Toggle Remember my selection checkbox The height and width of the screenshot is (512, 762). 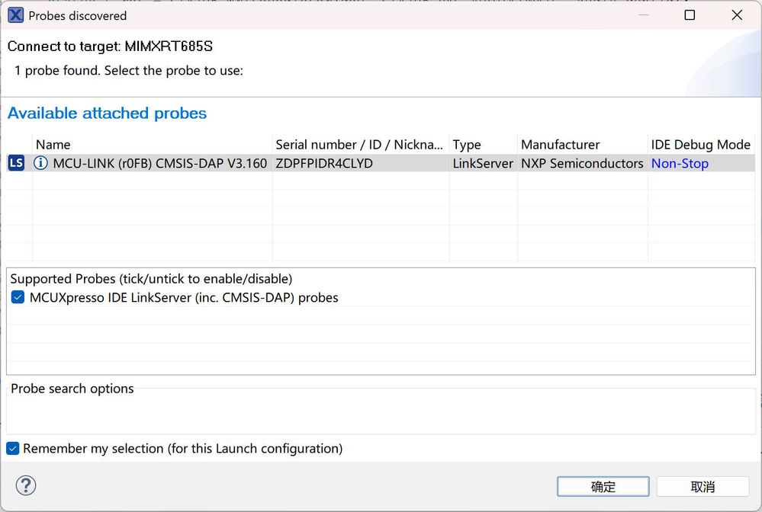coord(13,449)
